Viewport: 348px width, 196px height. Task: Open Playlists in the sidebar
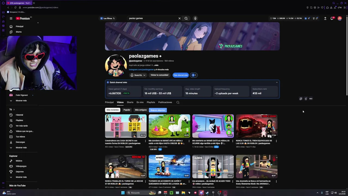pos(20,120)
